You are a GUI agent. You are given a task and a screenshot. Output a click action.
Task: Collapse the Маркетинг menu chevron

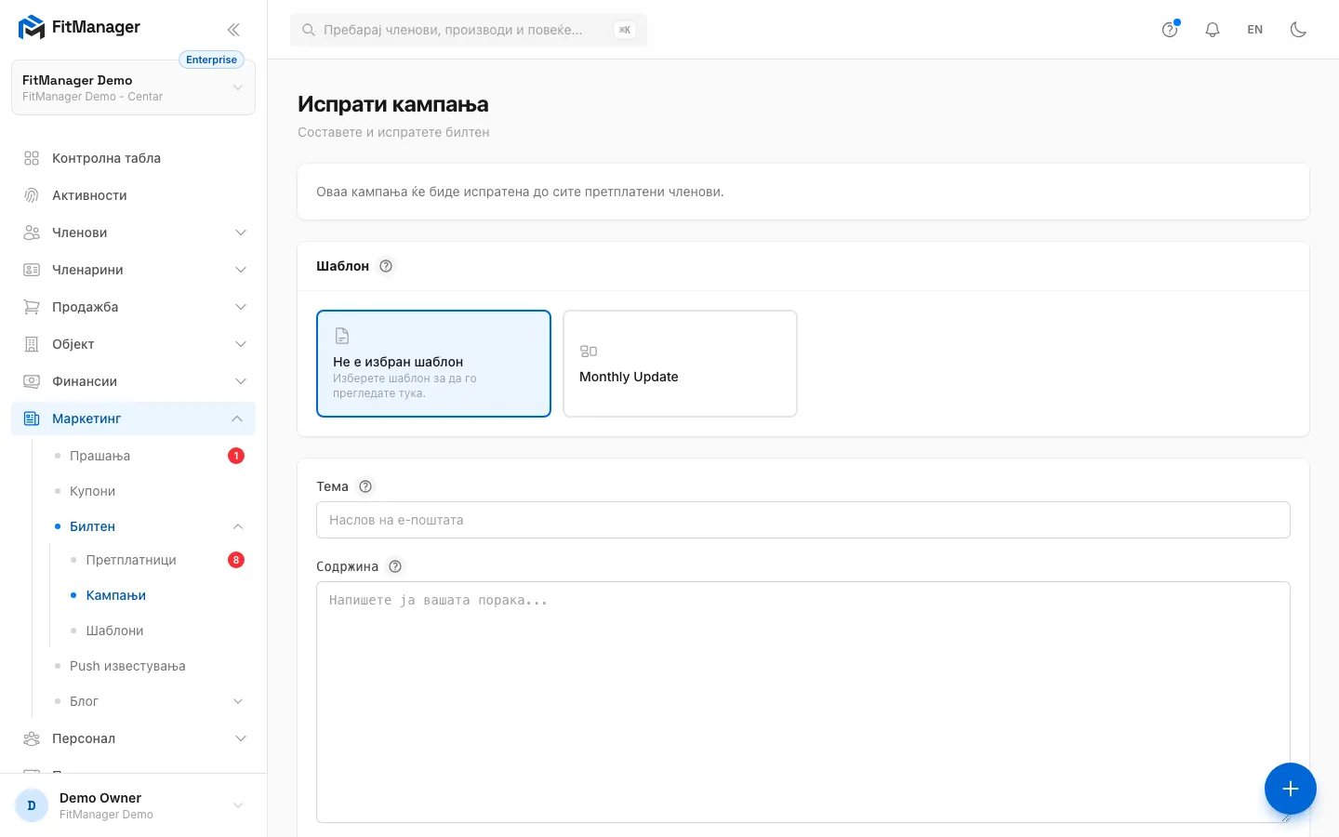pos(237,418)
